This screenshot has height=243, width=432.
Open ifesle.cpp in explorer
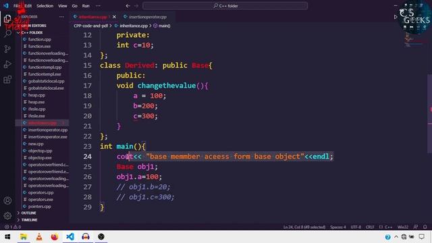36,109
